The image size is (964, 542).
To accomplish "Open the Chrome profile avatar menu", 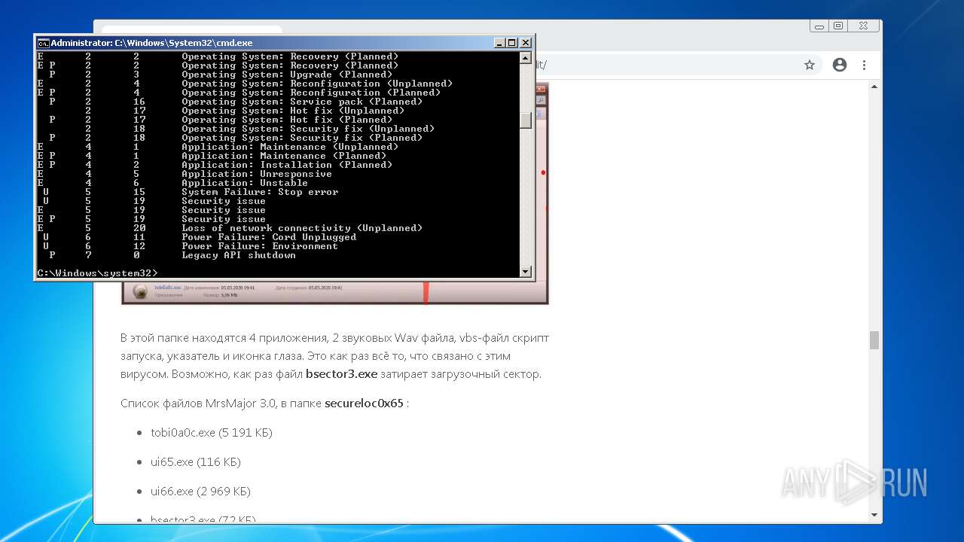I will (x=840, y=65).
